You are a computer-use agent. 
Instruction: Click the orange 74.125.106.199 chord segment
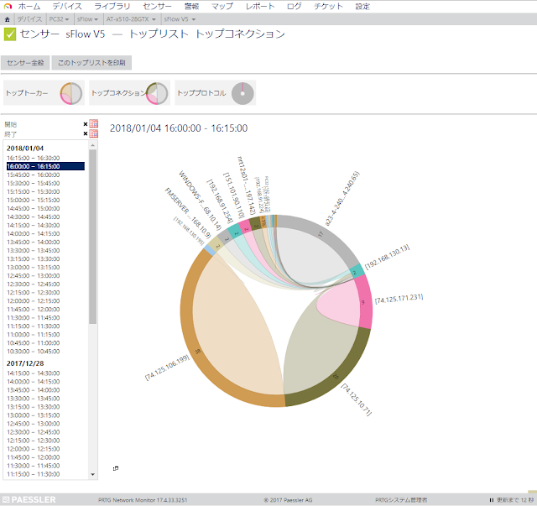point(192,342)
